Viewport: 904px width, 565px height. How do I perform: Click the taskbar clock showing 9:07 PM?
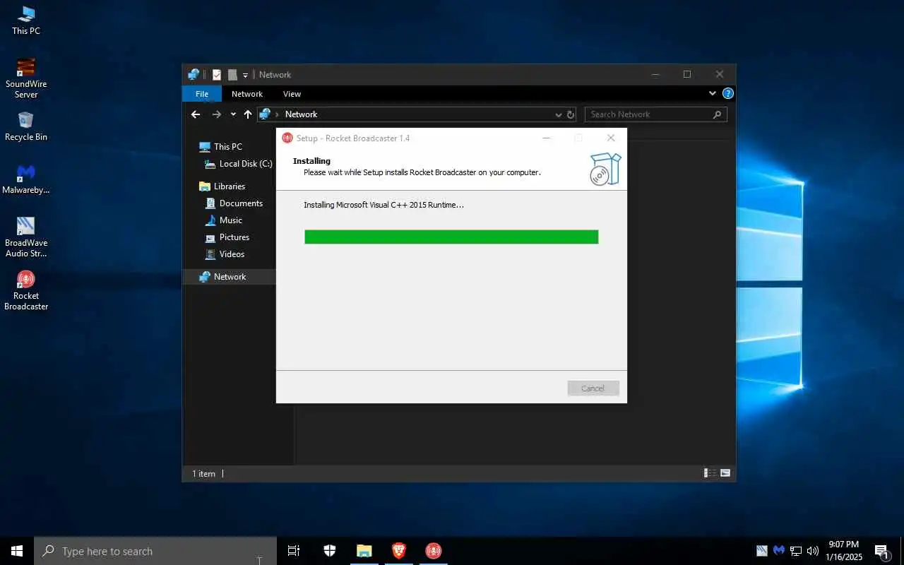pos(844,551)
